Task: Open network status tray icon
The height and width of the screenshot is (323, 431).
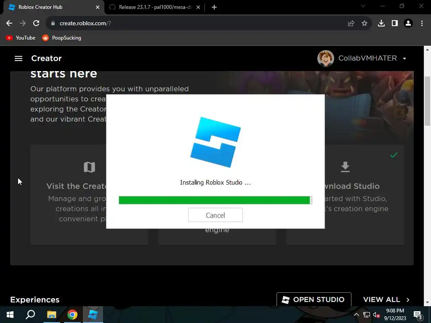Action: click(x=367, y=315)
